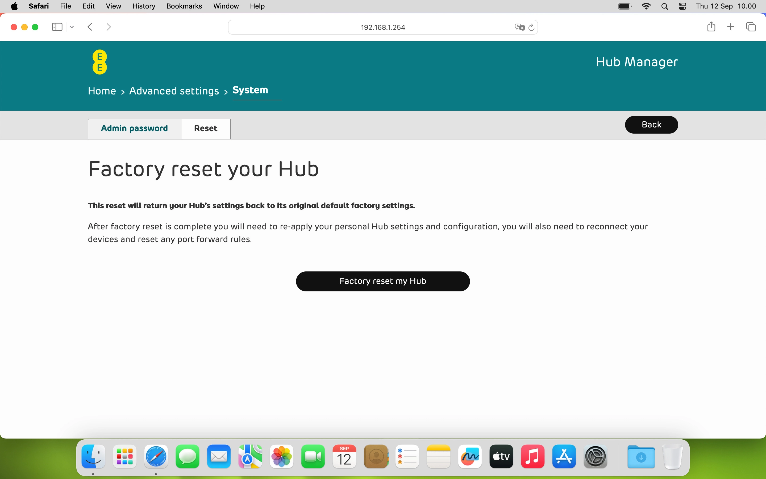
Task: Open Advanced settings from the breadcrumb
Action: point(174,91)
